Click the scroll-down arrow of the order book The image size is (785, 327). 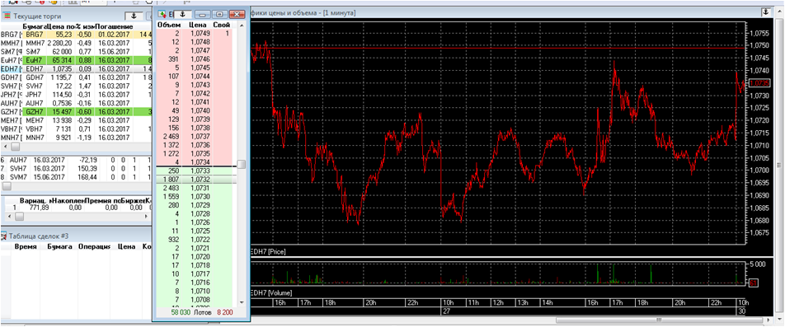242,302
